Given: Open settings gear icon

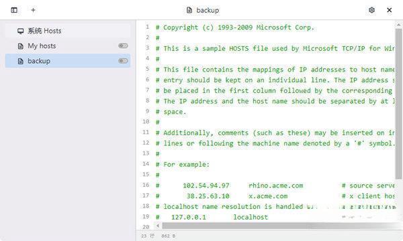Looking at the screenshot, I should point(371,10).
